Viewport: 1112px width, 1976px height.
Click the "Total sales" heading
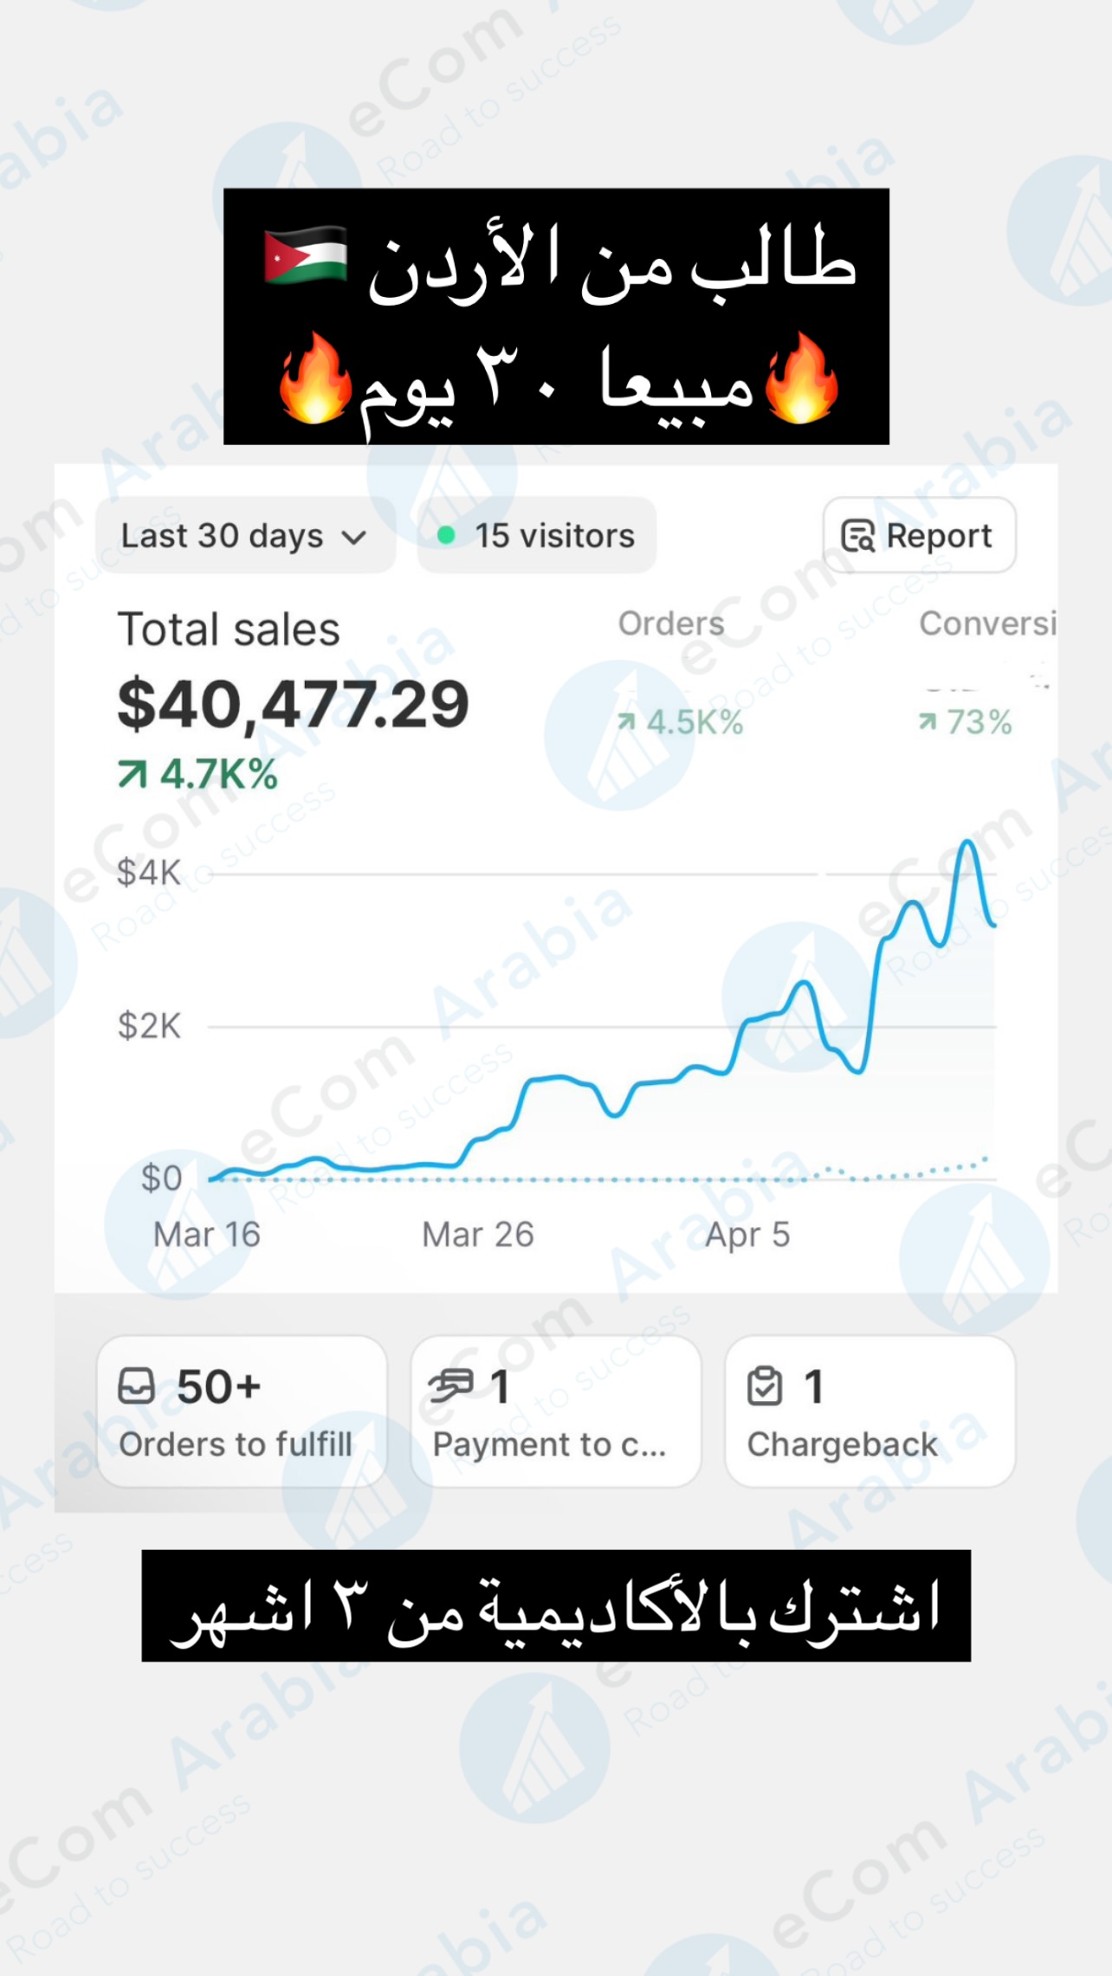pos(229,630)
